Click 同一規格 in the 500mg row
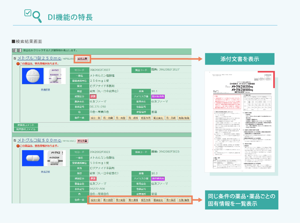This screenshot has width=300, height=223. (x=133, y=200)
